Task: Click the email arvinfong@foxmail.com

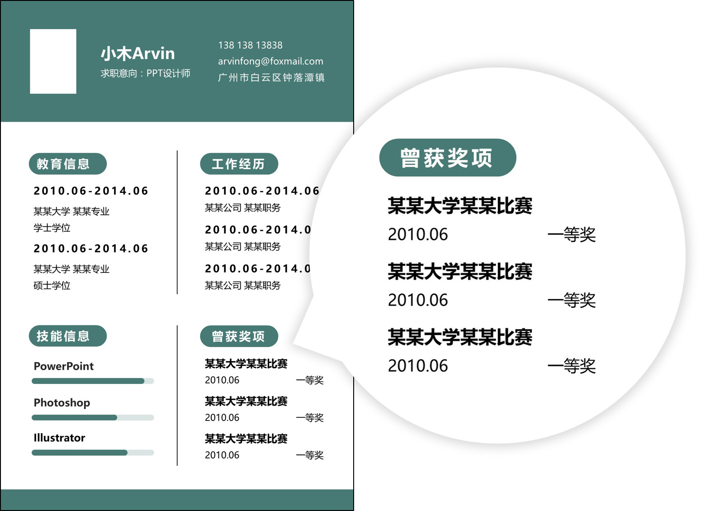Action: (x=270, y=62)
